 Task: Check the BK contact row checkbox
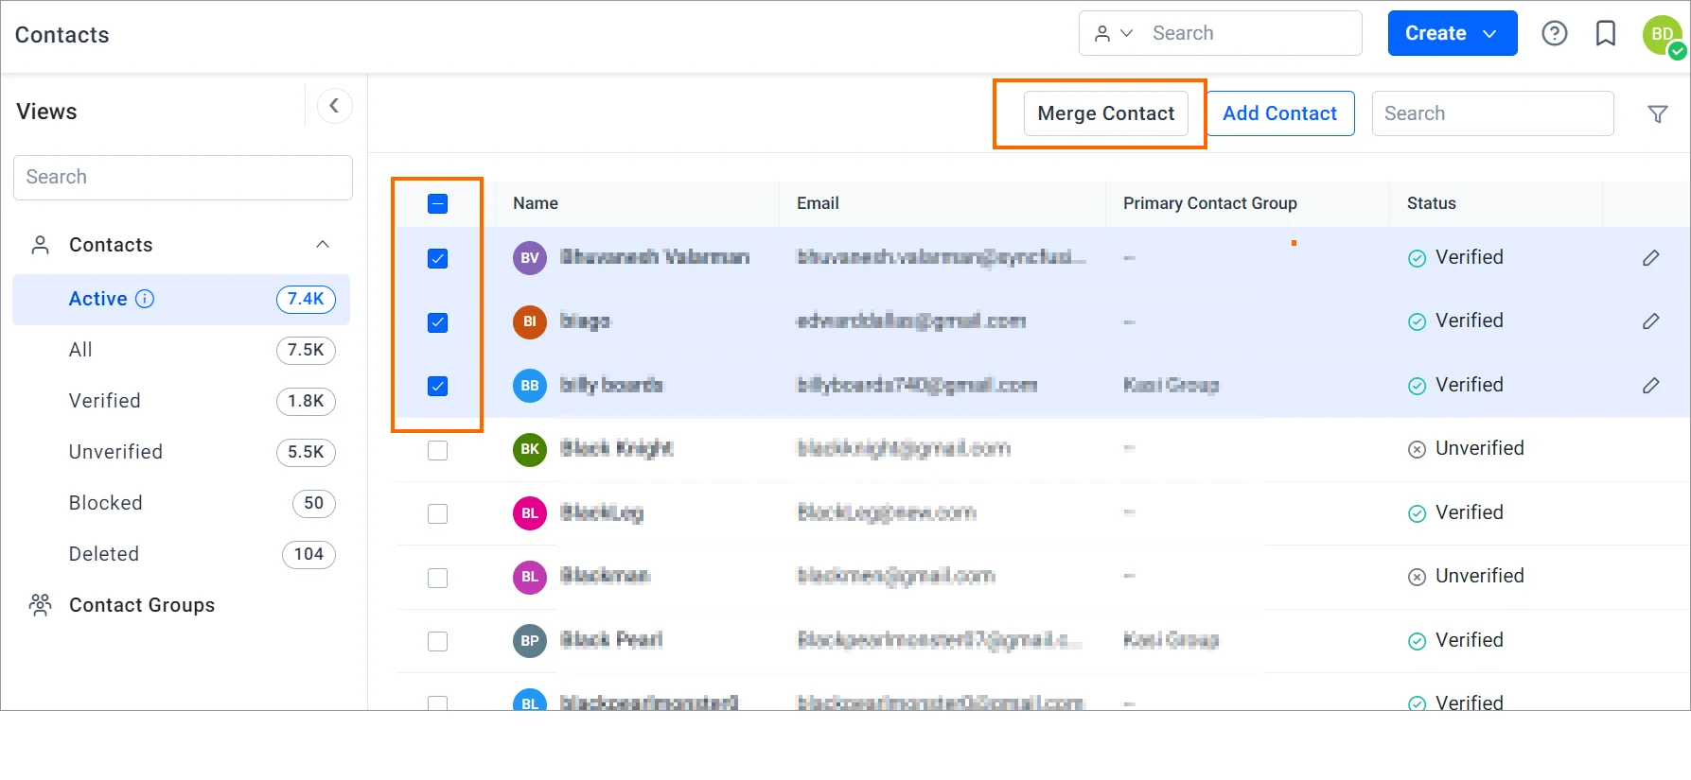tap(437, 450)
